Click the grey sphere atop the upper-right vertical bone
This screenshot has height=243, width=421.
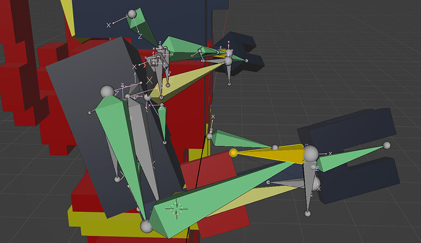point(228,61)
